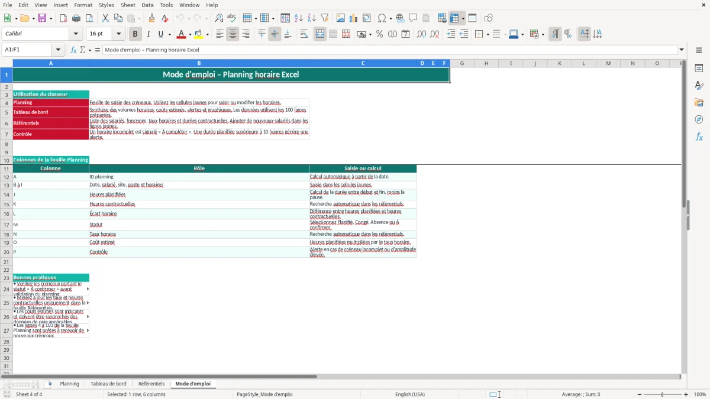Screen dimensions: 710x399
Task: Open the Paste options dropdown arrow
Action: 141,18
